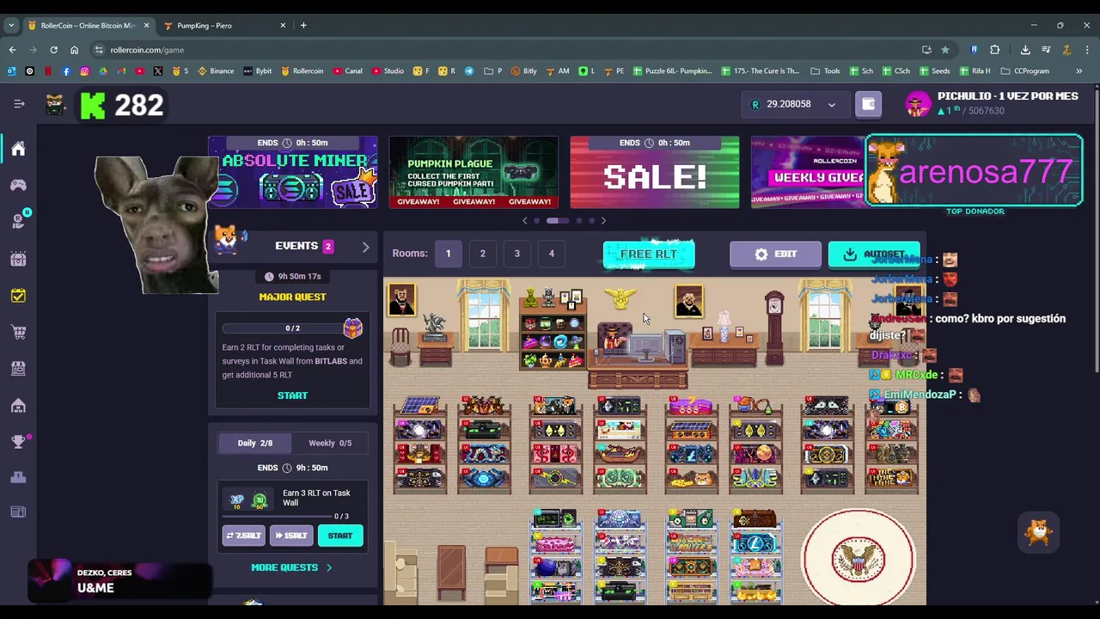Bookmark this page with star icon
The image size is (1100, 619).
click(x=945, y=50)
